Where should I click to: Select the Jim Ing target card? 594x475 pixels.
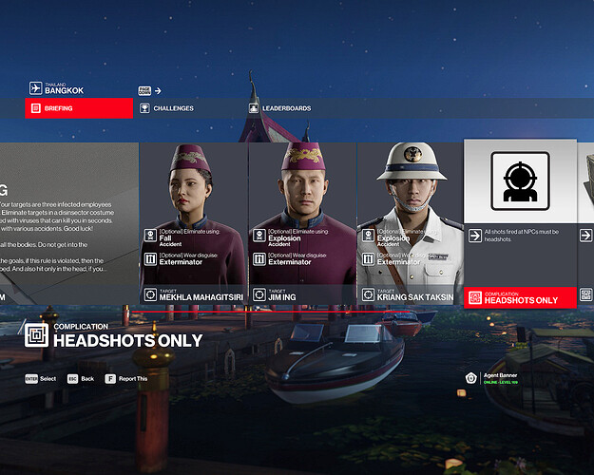(x=302, y=223)
